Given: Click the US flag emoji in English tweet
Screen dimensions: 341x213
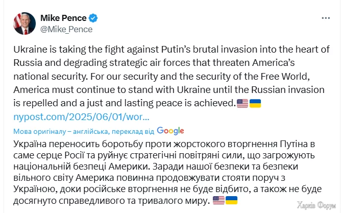Looking at the screenshot, I should coord(242,103).
